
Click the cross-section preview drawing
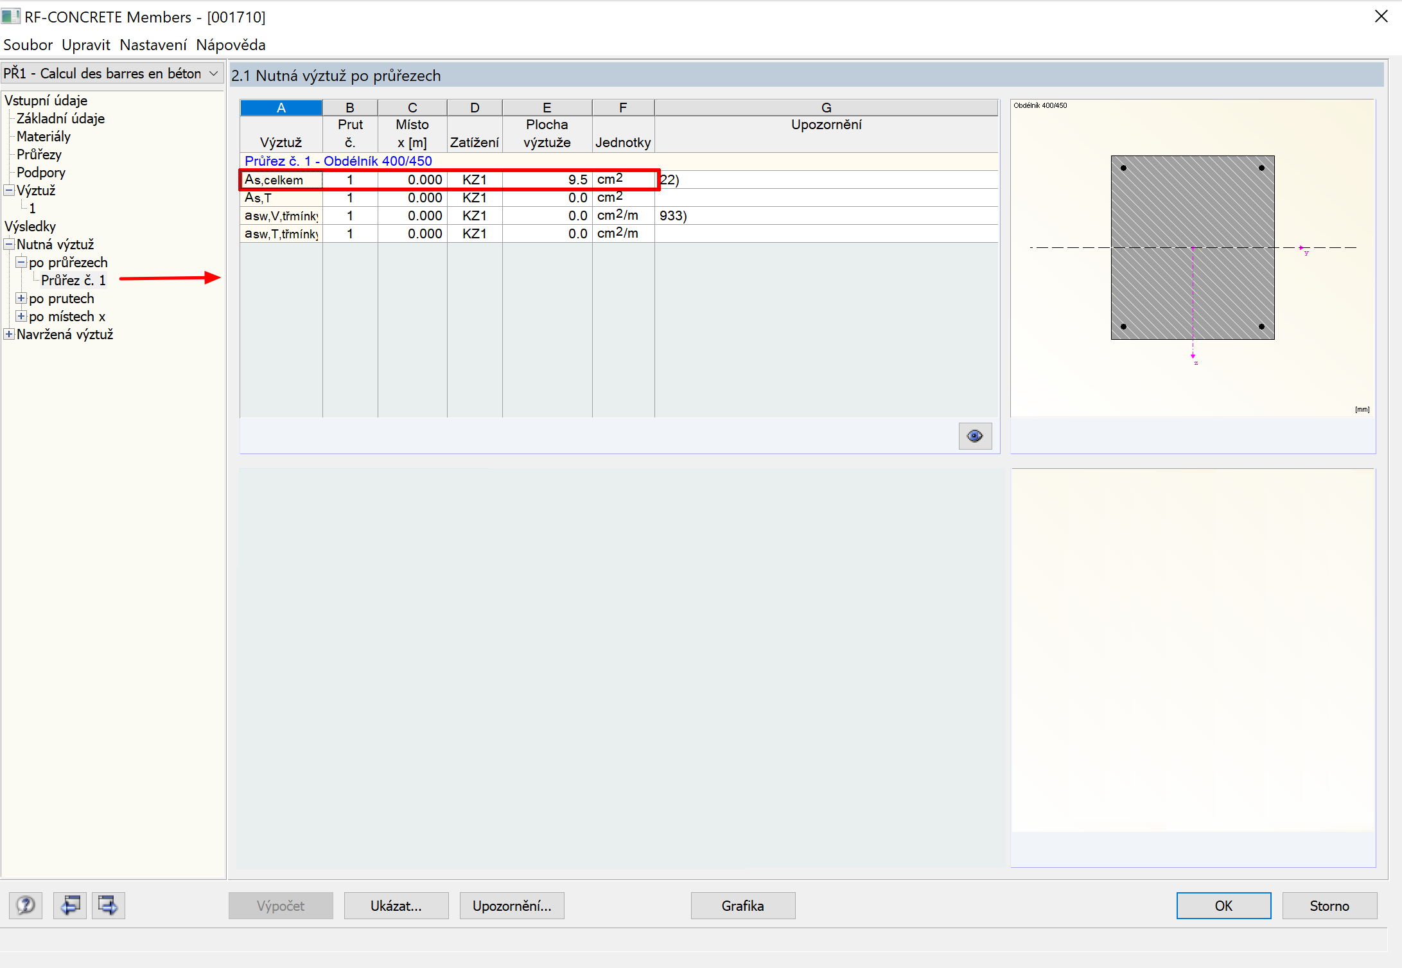coord(1192,247)
